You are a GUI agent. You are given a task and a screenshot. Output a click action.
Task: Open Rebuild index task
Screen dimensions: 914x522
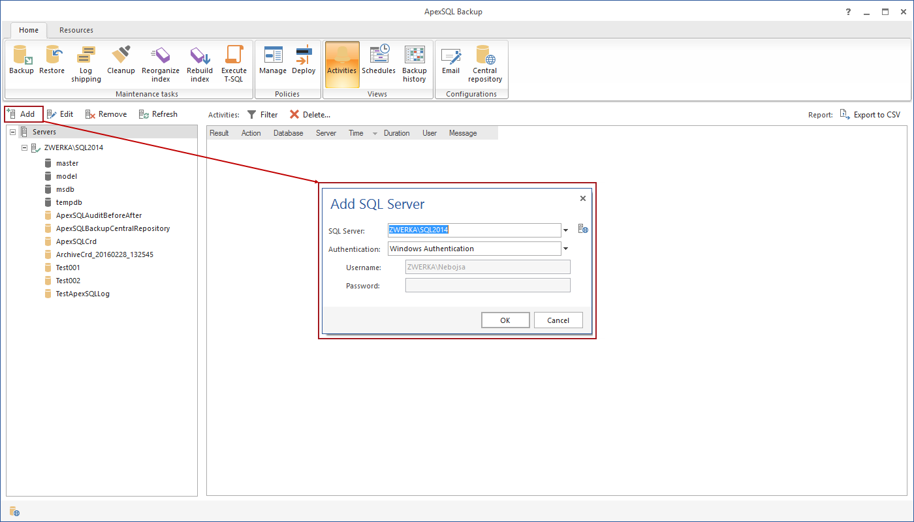coord(200,63)
